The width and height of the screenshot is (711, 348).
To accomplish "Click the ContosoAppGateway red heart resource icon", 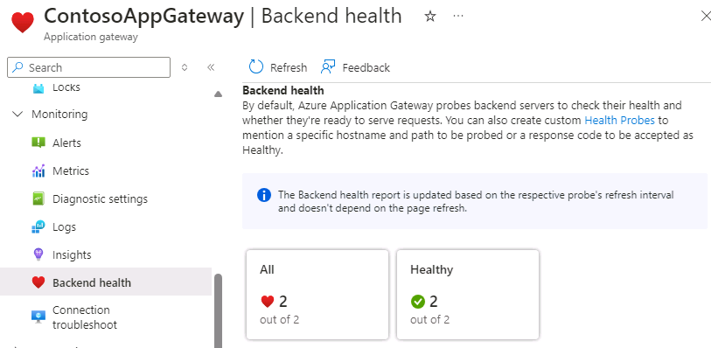I will tap(23, 23).
